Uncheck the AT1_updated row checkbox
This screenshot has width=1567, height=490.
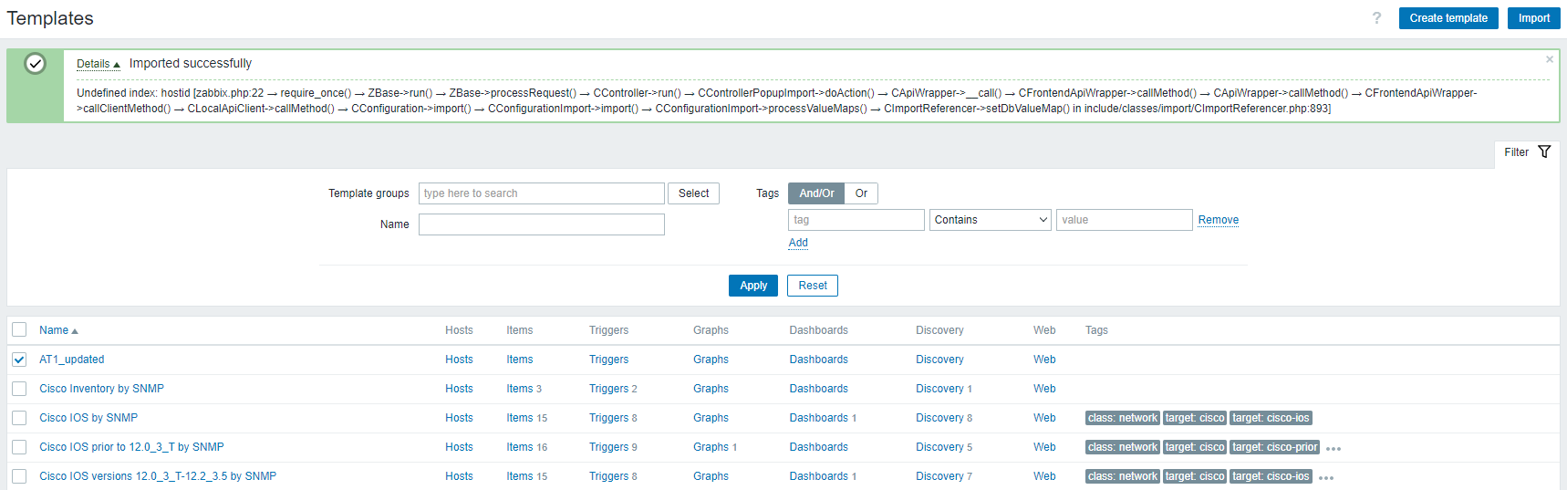[x=19, y=360]
